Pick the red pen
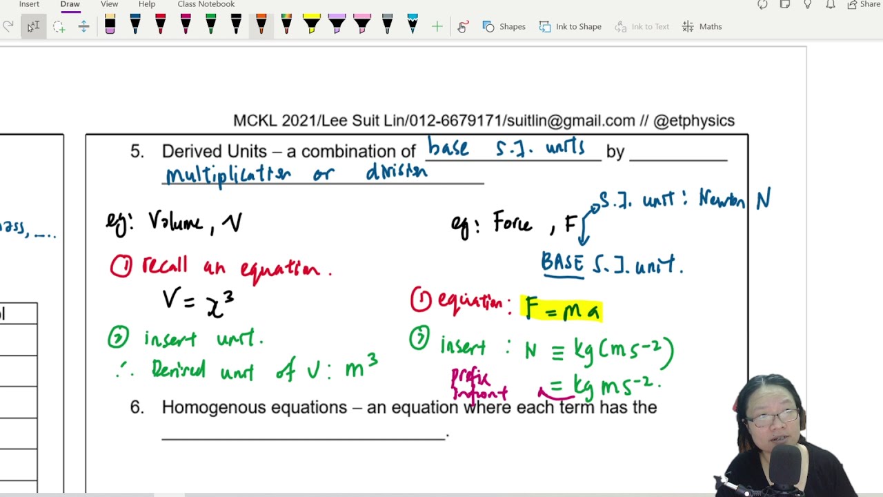 point(160,26)
